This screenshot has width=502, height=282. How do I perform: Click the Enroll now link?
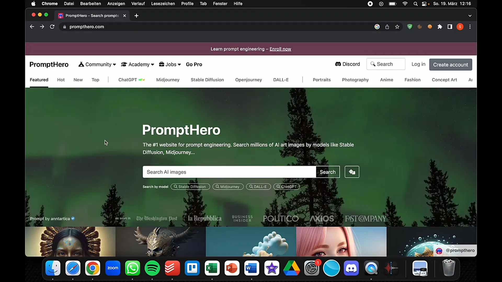coord(280,49)
